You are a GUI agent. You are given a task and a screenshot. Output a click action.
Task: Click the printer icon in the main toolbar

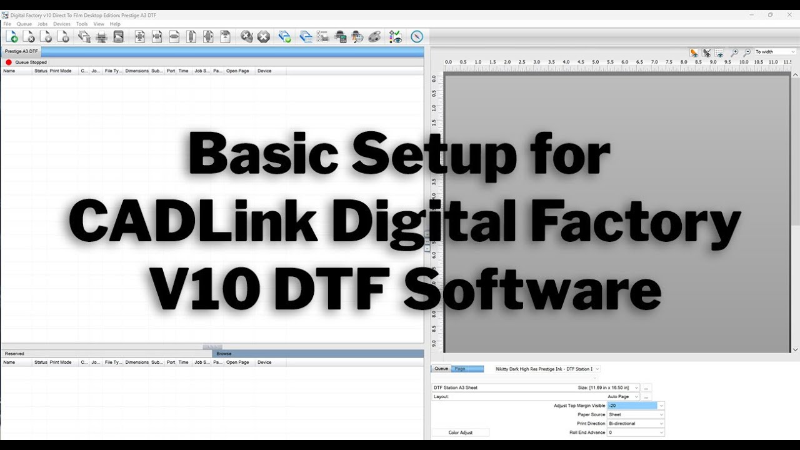[101, 37]
